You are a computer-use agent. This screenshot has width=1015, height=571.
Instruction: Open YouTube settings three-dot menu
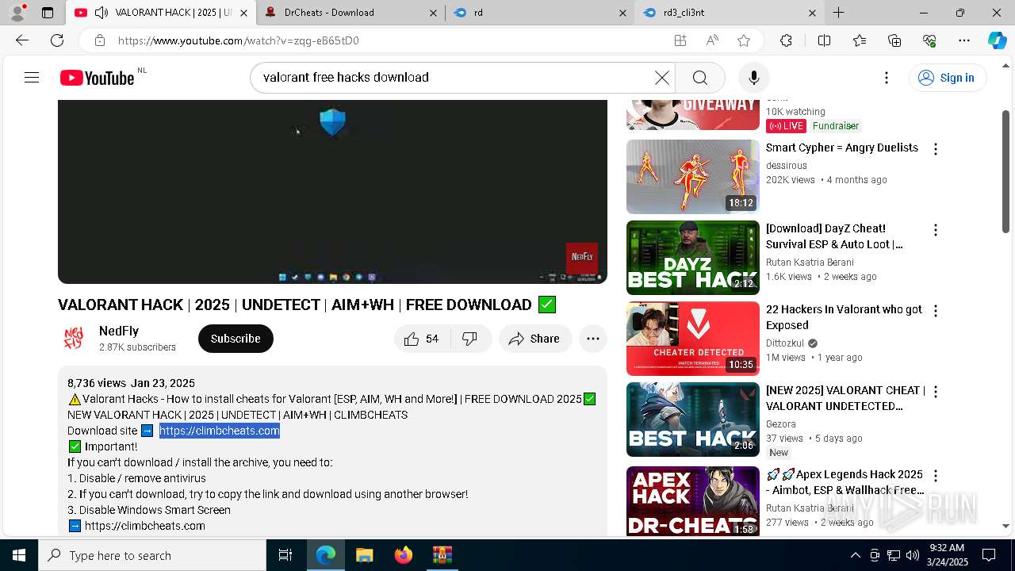click(887, 78)
